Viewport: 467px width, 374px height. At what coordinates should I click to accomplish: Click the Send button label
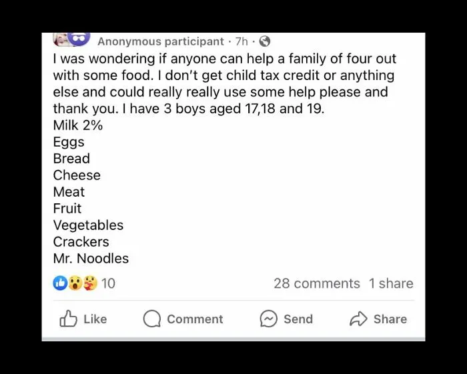298,319
